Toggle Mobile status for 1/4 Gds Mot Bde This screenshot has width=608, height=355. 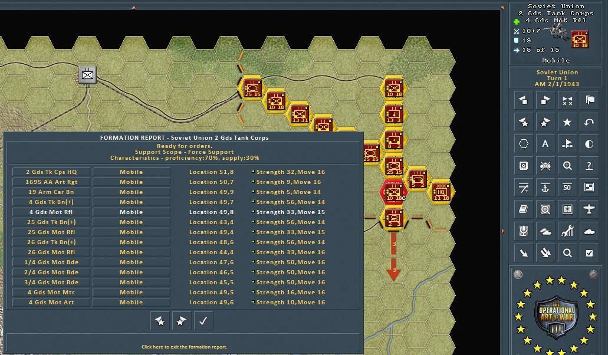coord(131,262)
